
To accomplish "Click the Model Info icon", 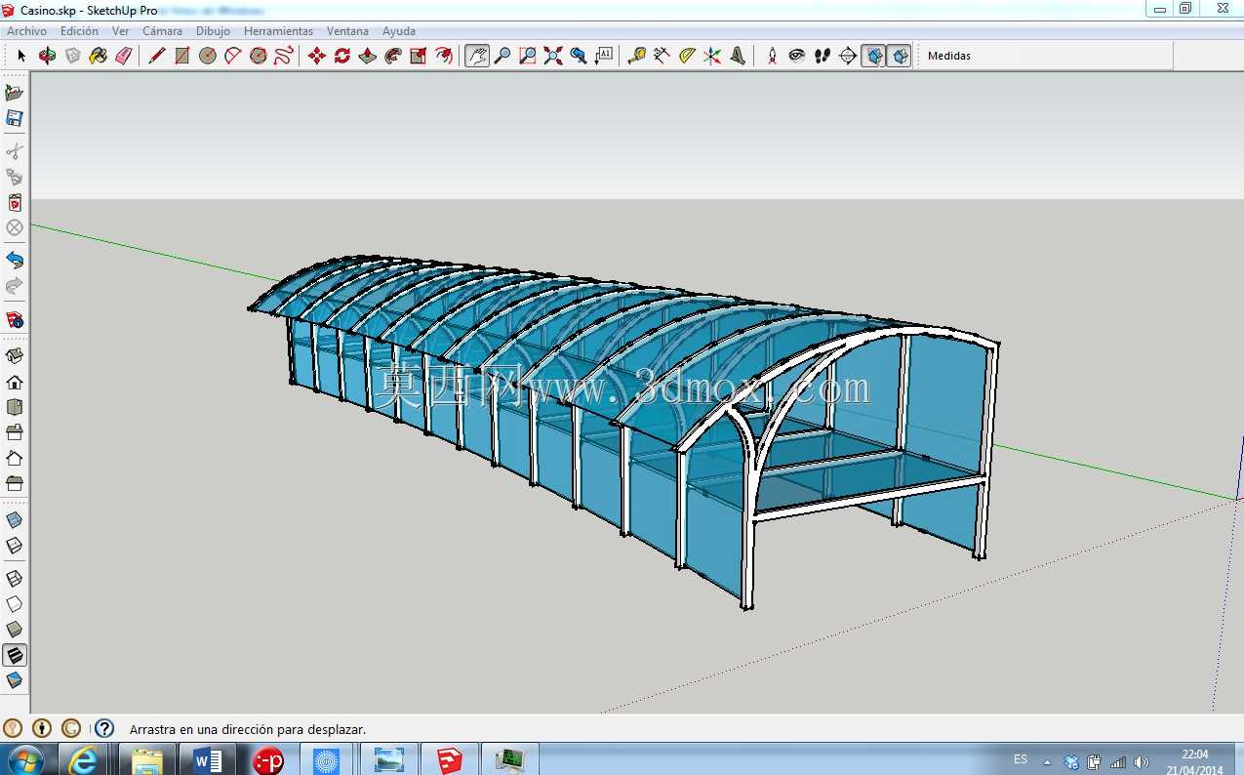I will (x=15, y=319).
